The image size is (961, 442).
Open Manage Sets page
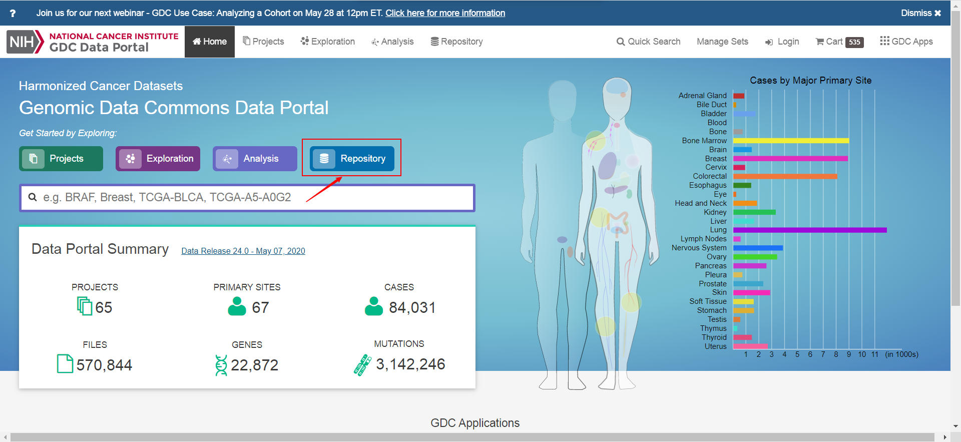(722, 42)
